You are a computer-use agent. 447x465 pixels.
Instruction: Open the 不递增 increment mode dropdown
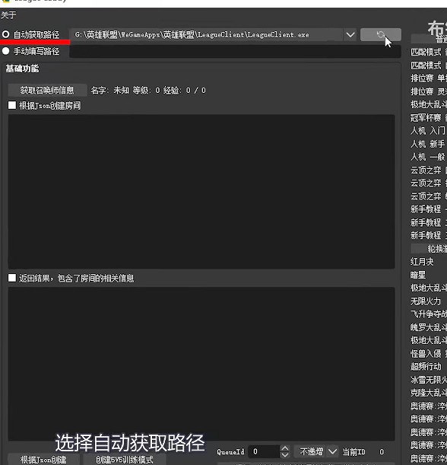316,451
